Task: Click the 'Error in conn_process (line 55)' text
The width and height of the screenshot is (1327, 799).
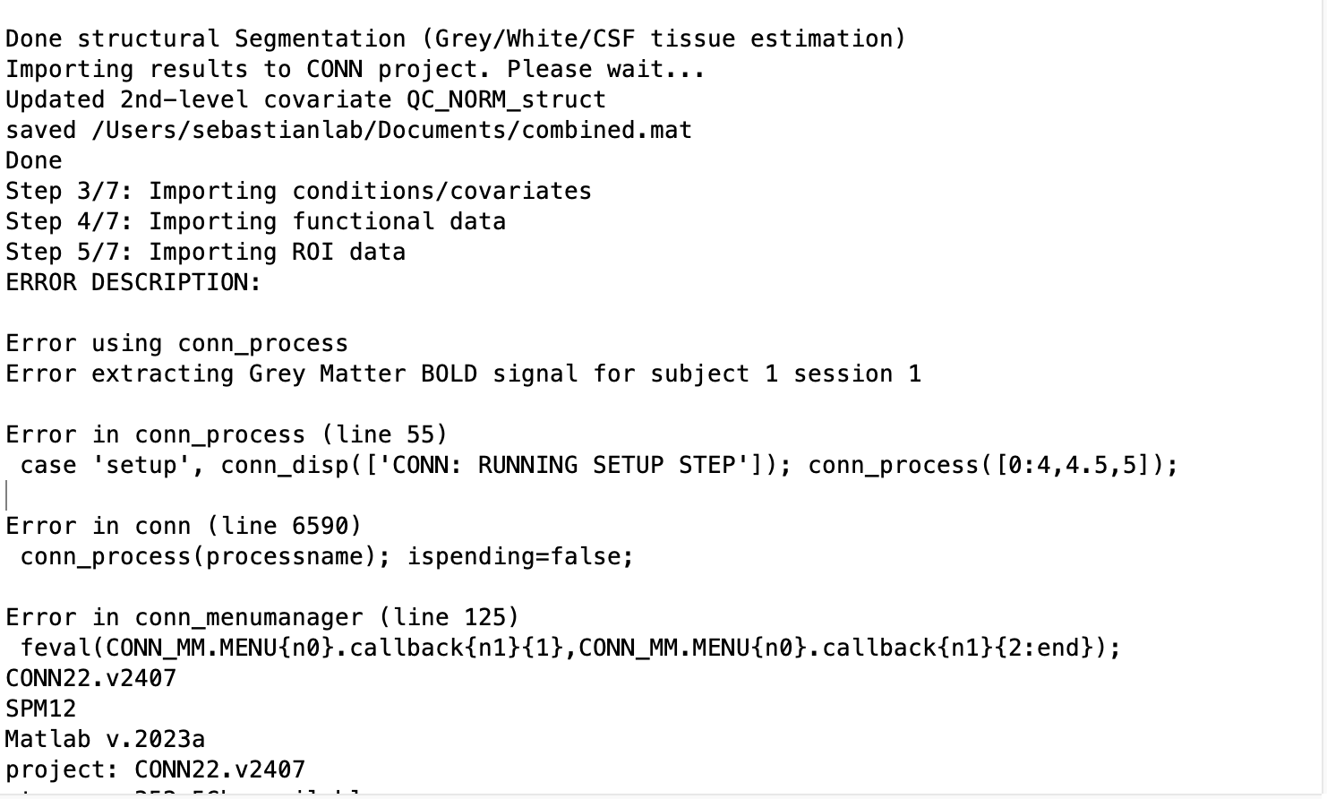Action: pyautogui.click(x=227, y=435)
